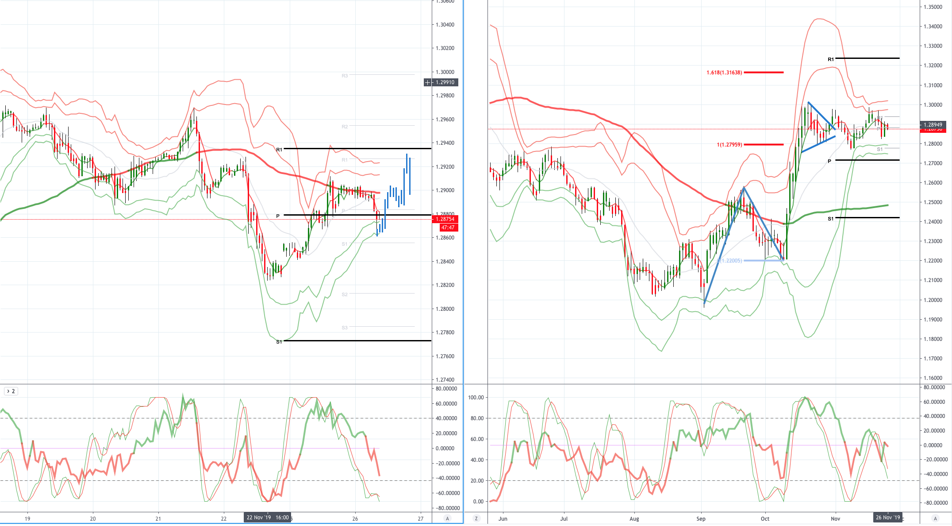Image resolution: width=952 pixels, height=526 pixels.
Task: Click the faint grey R3 pivot label
Action: tap(345, 76)
